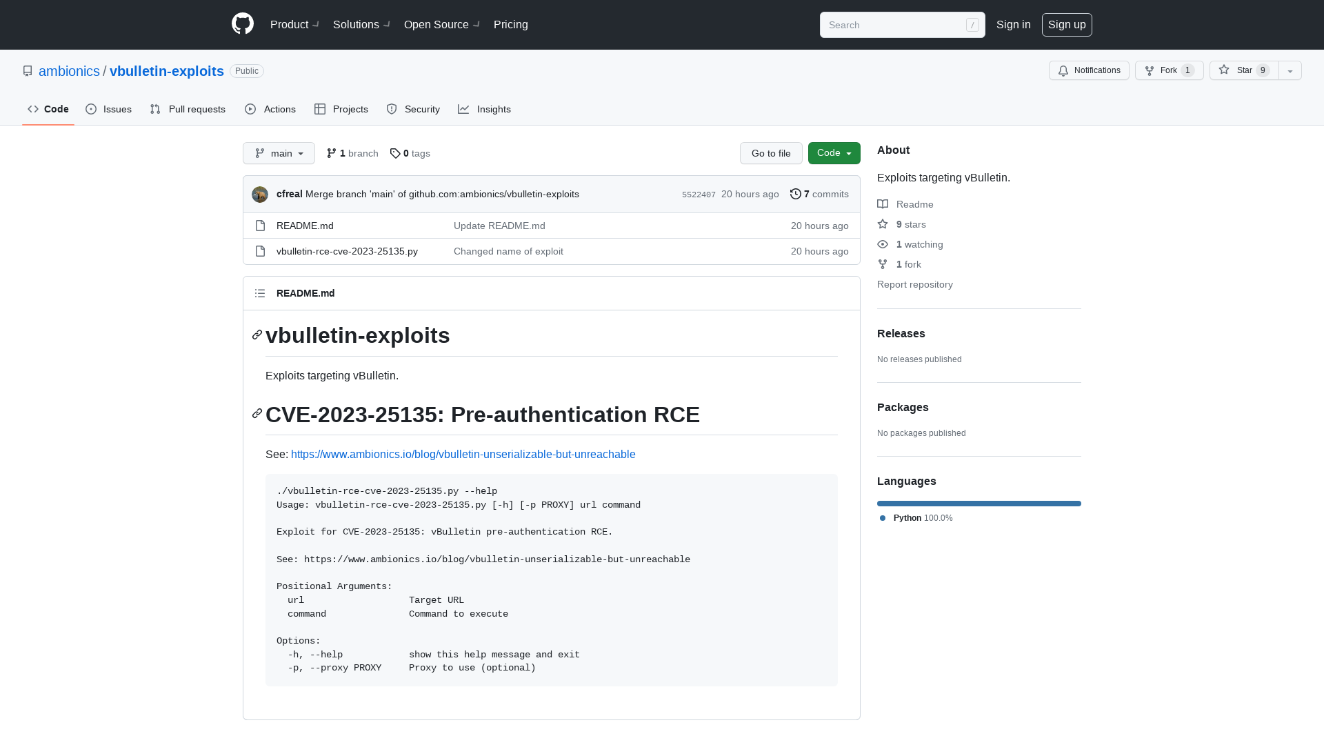Screen dimensions: 1324x745
Task: Click the cfreal avatar thumbnail
Action: tap(260, 195)
